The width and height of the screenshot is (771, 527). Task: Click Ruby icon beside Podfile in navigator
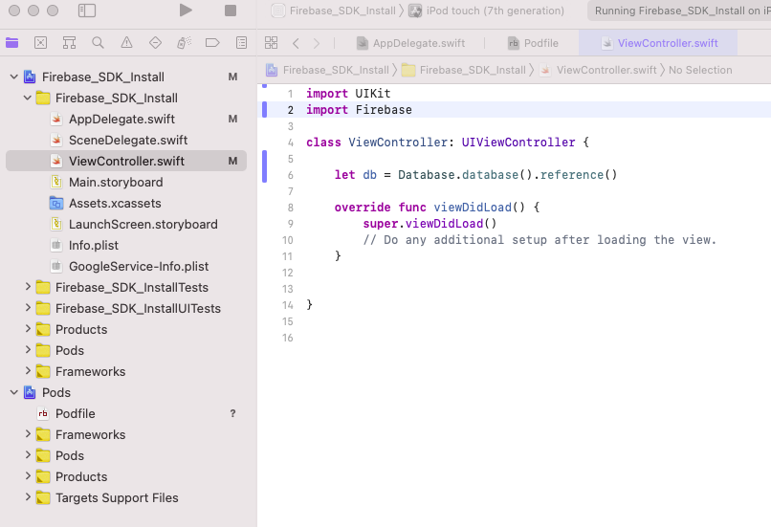43,413
